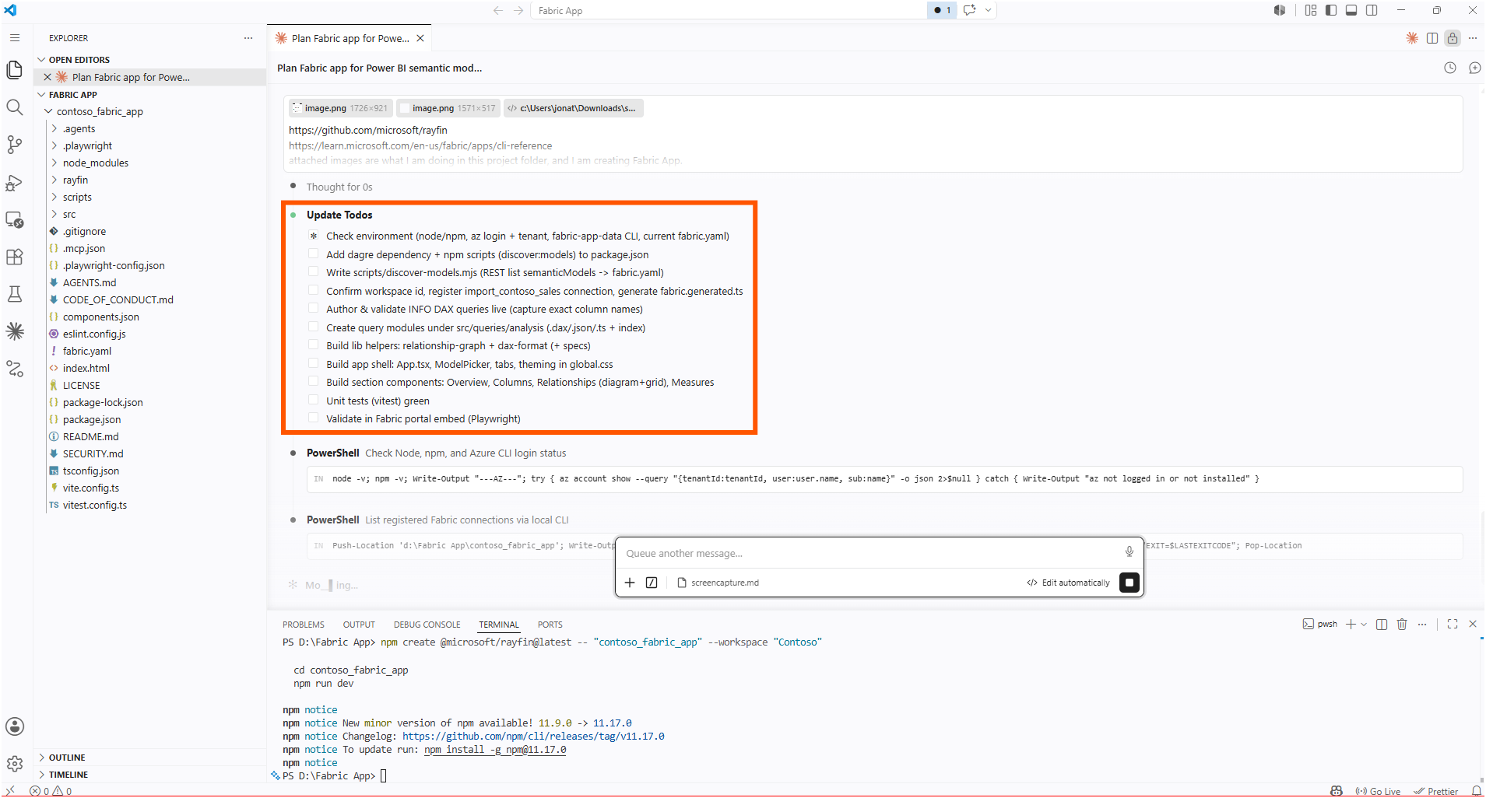
Task: Expand the src folder
Action: click(54, 215)
